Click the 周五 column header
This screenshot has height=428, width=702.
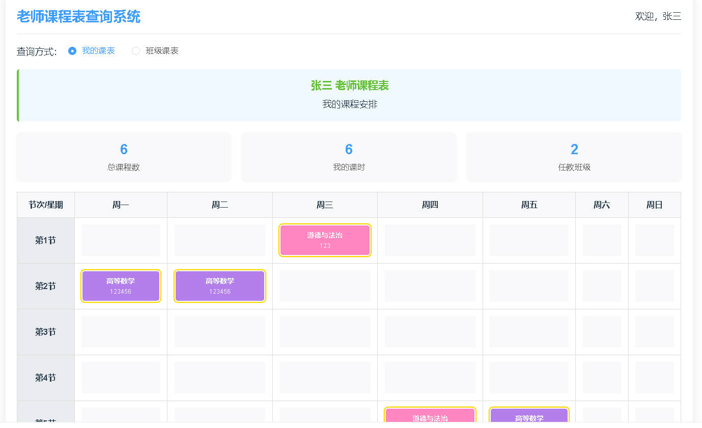[x=529, y=205]
